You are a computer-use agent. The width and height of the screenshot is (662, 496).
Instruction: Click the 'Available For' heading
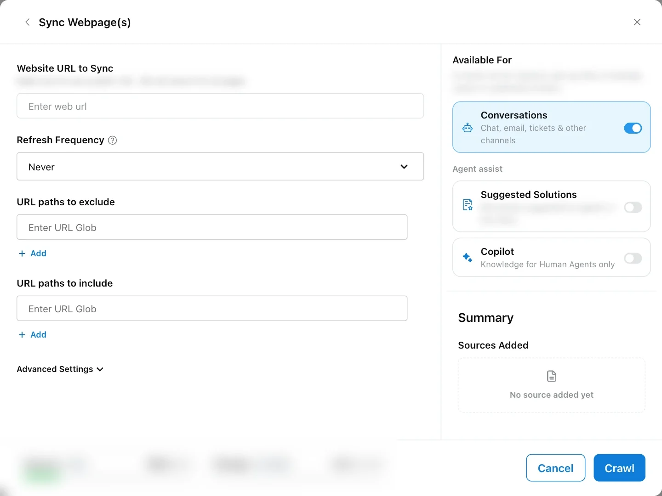(482, 60)
